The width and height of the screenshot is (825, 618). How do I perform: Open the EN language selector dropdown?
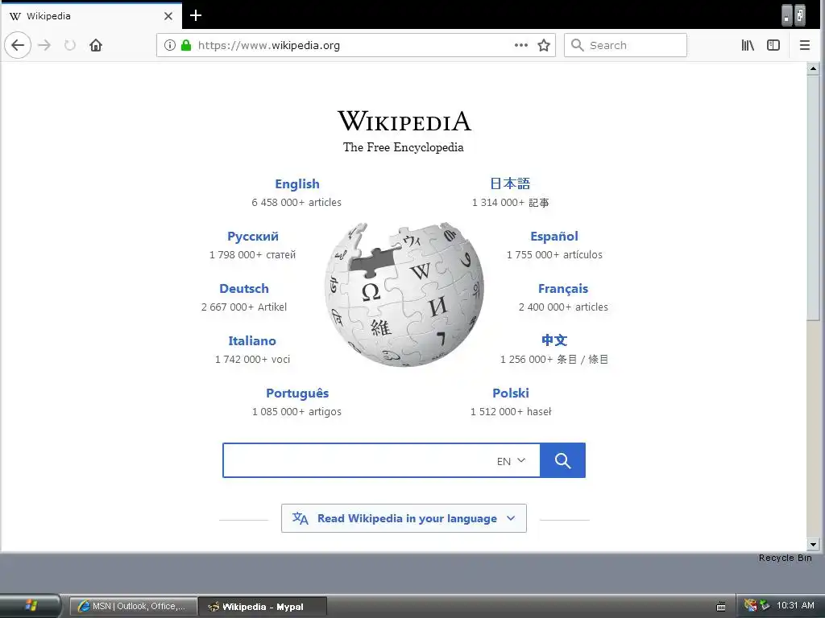[511, 461]
